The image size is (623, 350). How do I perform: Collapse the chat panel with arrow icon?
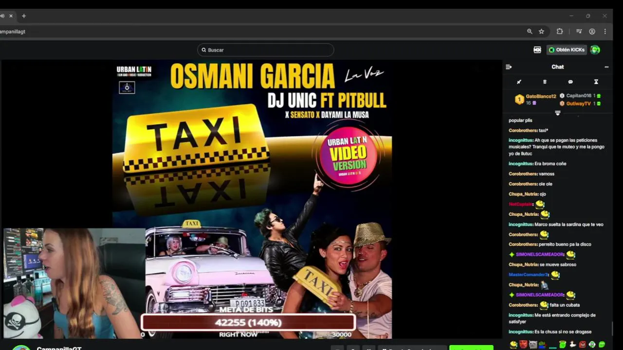(x=509, y=67)
